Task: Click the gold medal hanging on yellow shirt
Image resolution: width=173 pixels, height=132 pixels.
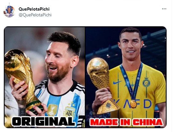Action: [x=134, y=104]
